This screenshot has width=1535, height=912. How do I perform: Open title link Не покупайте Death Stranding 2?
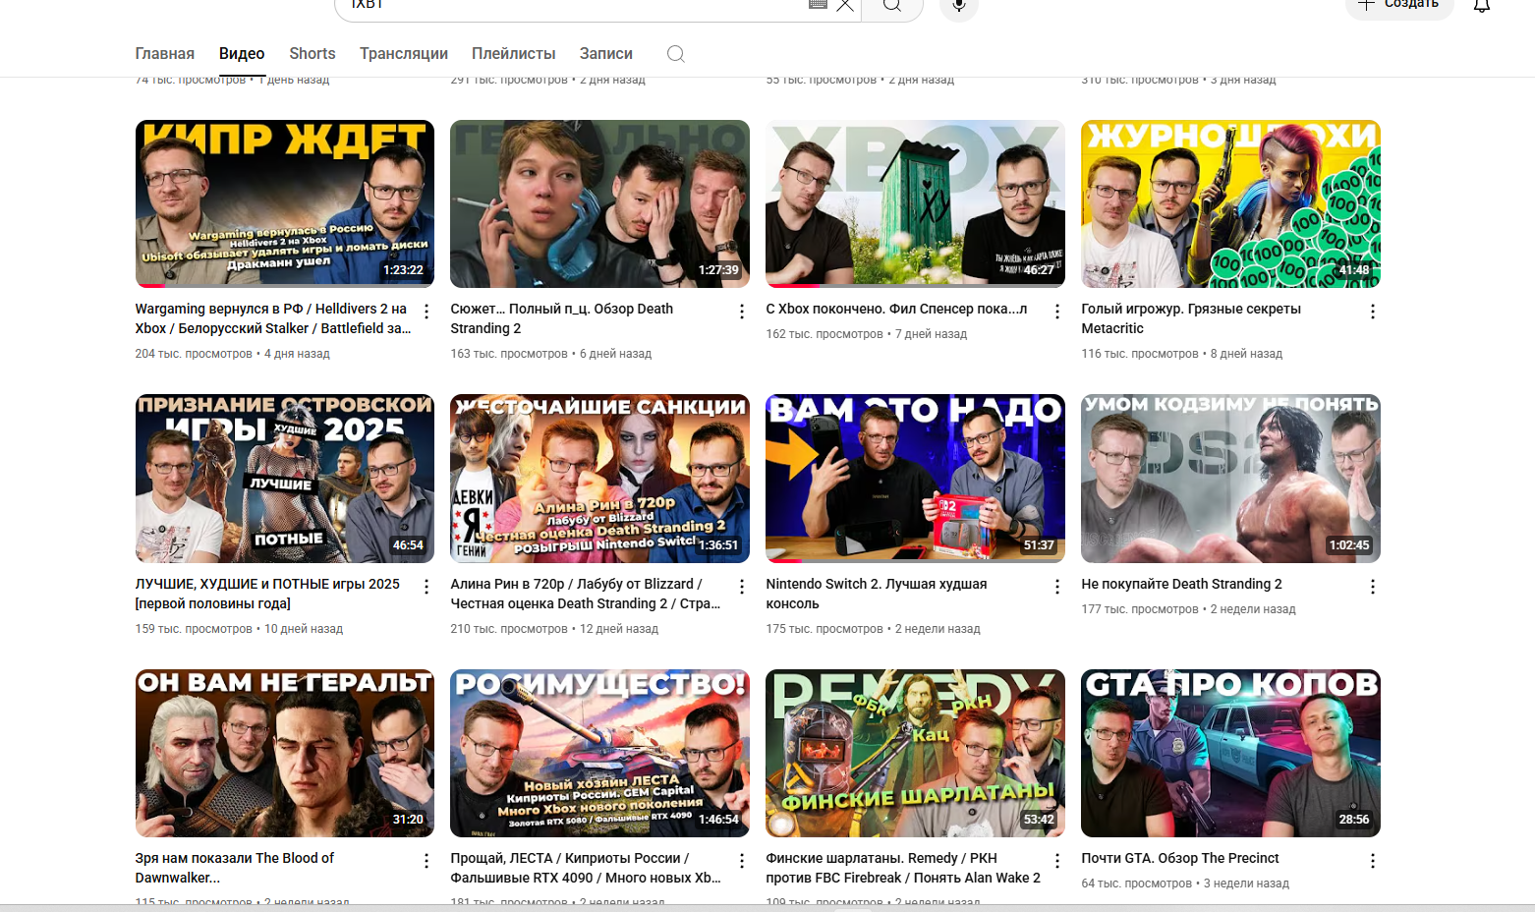pyautogui.click(x=1181, y=584)
